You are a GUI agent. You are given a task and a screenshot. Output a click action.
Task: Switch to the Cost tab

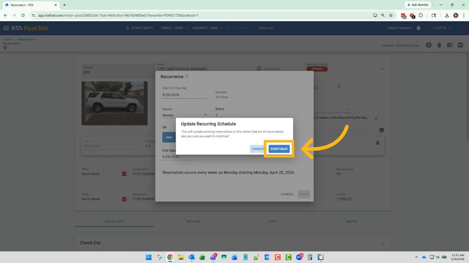click(272, 222)
